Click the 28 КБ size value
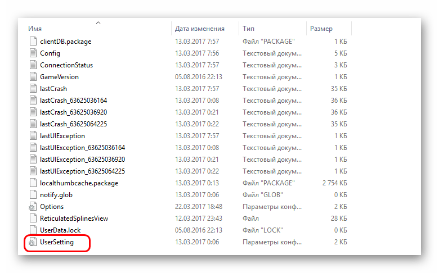The width and height of the screenshot is (439, 273). 339,219
